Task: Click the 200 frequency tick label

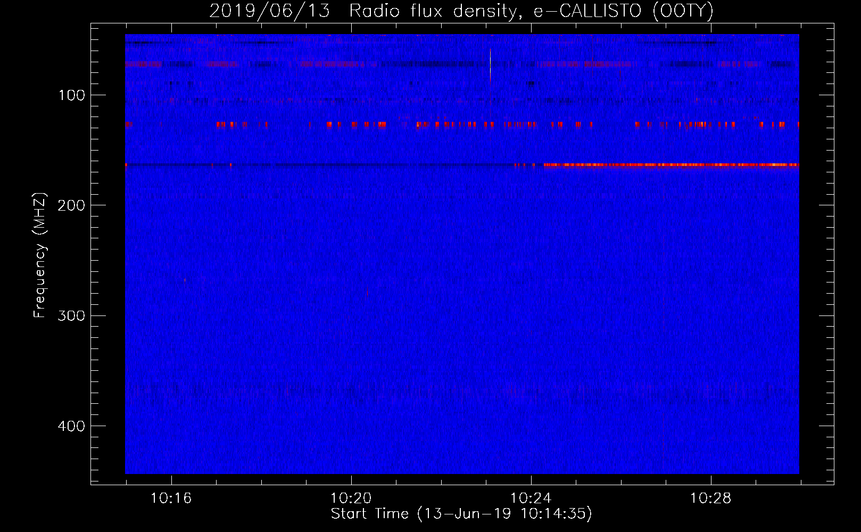Action: (x=71, y=205)
